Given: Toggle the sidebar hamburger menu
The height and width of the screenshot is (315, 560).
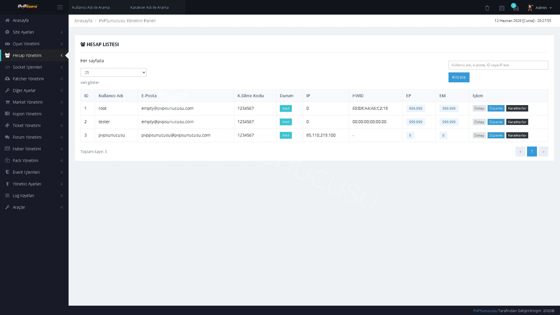Looking at the screenshot, I should [60, 7].
